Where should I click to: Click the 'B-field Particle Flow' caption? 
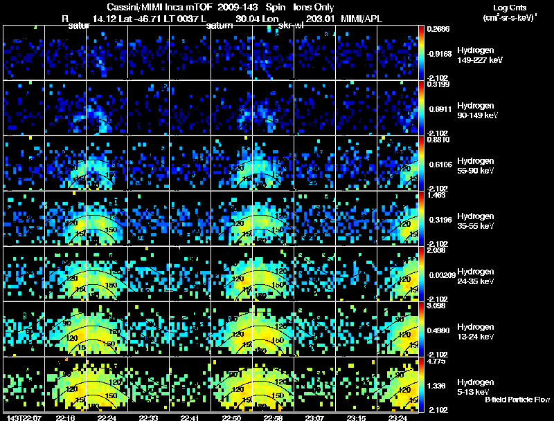coord(517,400)
